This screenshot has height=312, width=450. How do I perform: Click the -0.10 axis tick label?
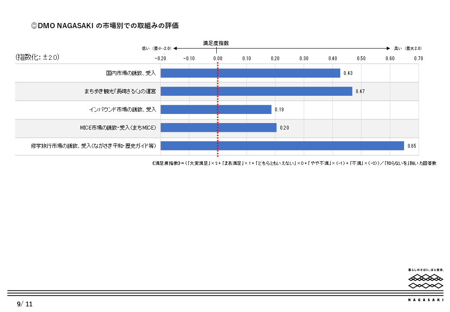189,58
